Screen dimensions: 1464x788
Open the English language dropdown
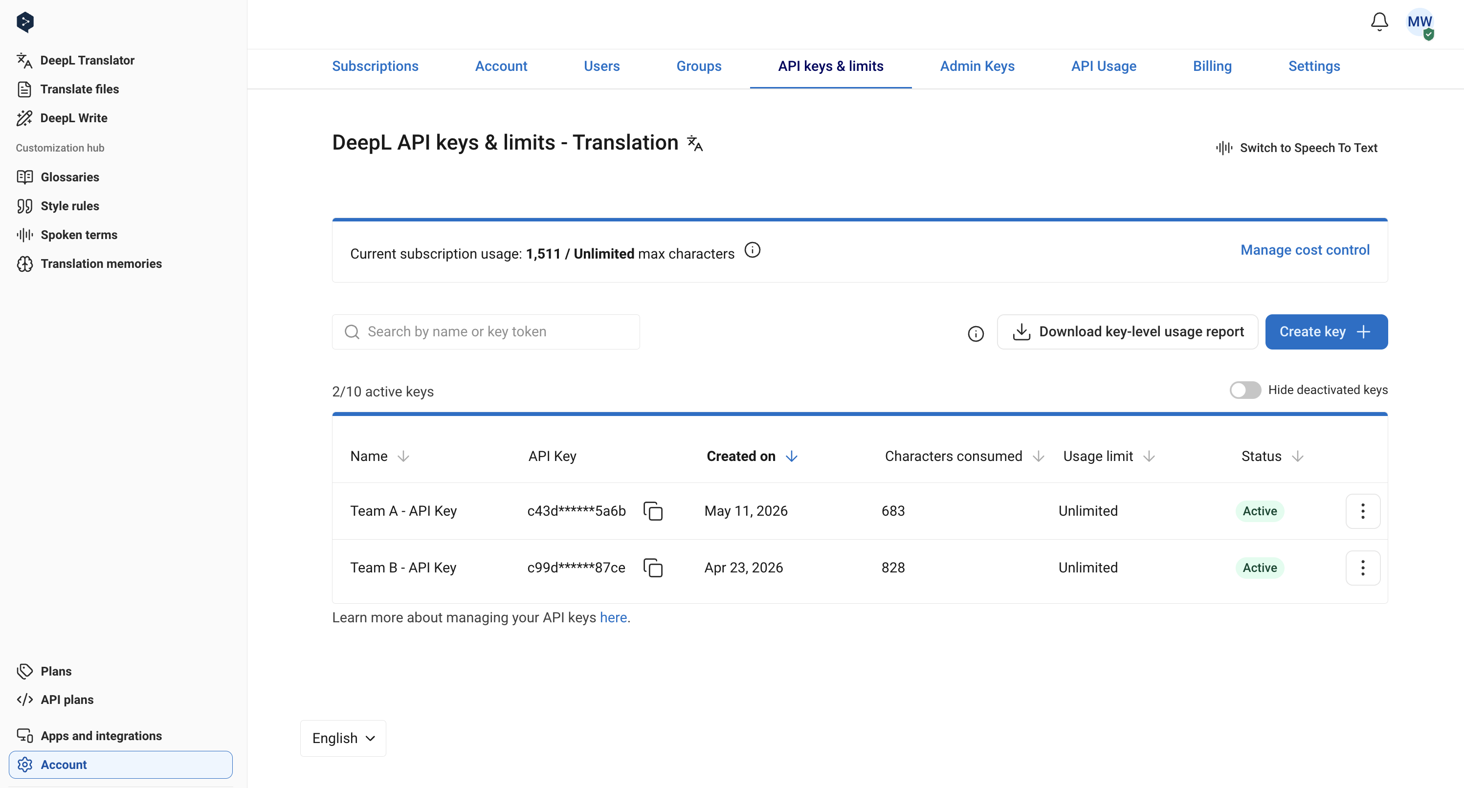coord(343,738)
